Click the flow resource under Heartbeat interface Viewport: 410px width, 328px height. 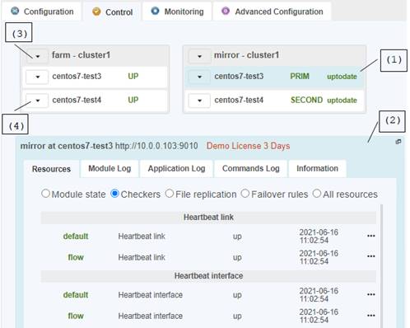[76, 316]
